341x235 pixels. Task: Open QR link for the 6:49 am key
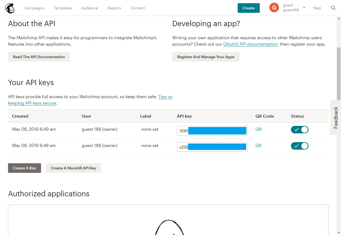[x=258, y=129]
